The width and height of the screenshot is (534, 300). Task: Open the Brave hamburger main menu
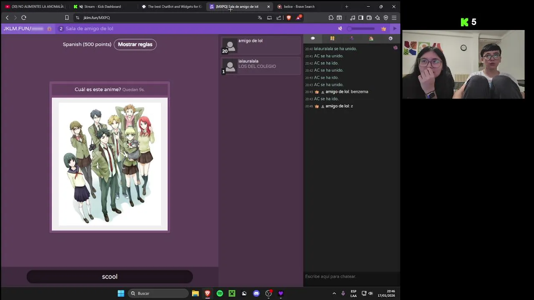(394, 17)
